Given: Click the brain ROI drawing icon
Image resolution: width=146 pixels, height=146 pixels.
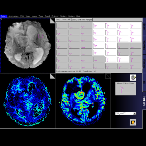Looking at the screenshot, I should pyautogui.click(x=133, y=78).
